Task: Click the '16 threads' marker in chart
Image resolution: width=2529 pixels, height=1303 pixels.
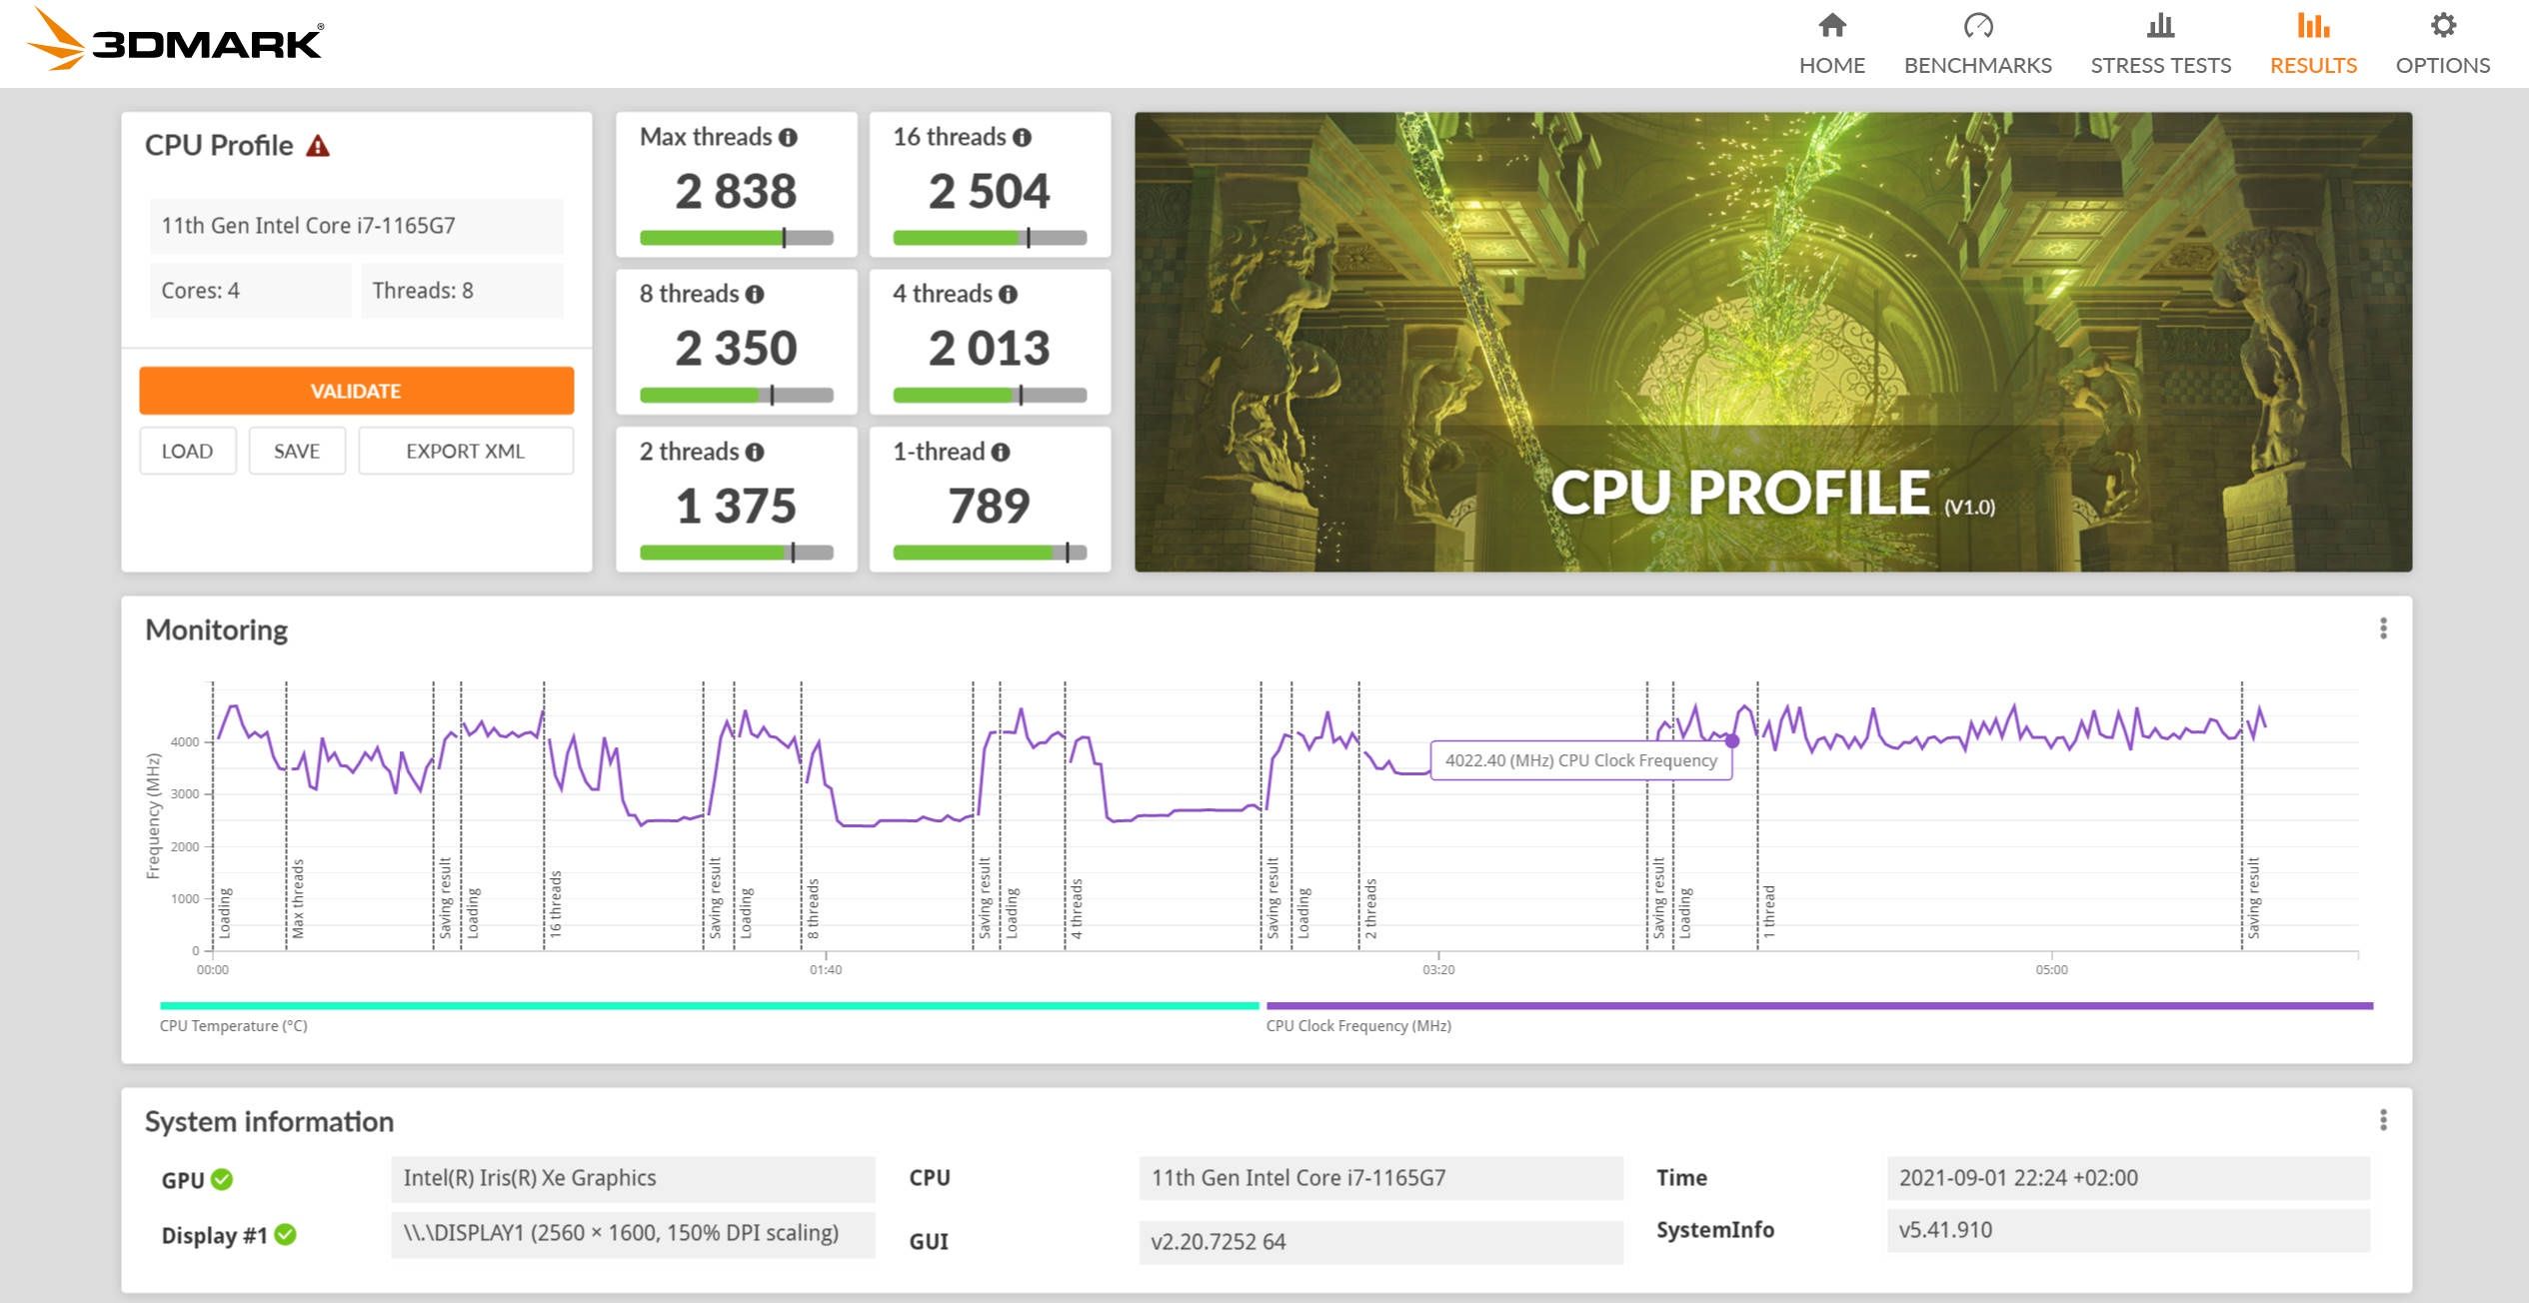Action: 555,903
